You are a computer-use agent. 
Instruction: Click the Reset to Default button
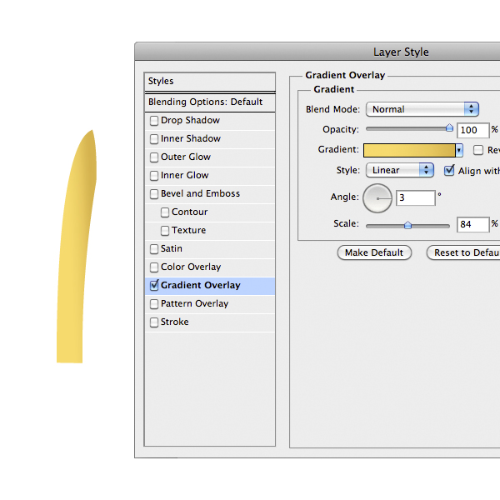[463, 252]
